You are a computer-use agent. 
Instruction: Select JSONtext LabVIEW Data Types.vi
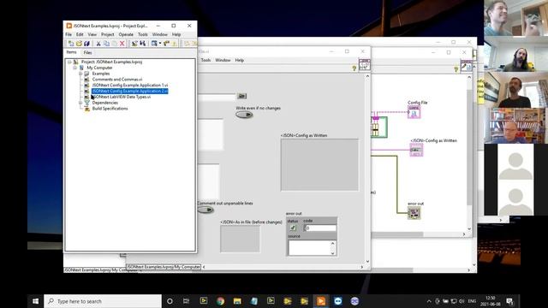[122, 97]
